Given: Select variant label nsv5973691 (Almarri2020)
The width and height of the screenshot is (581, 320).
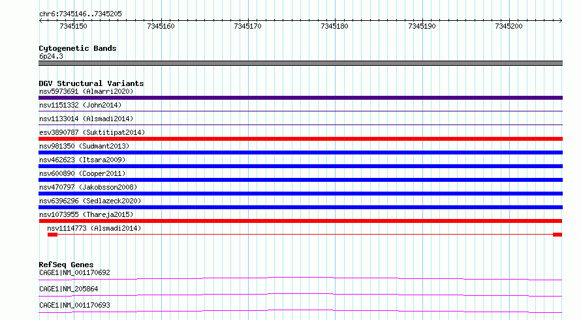Looking at the screenshot, I should (x=86, y=91).
